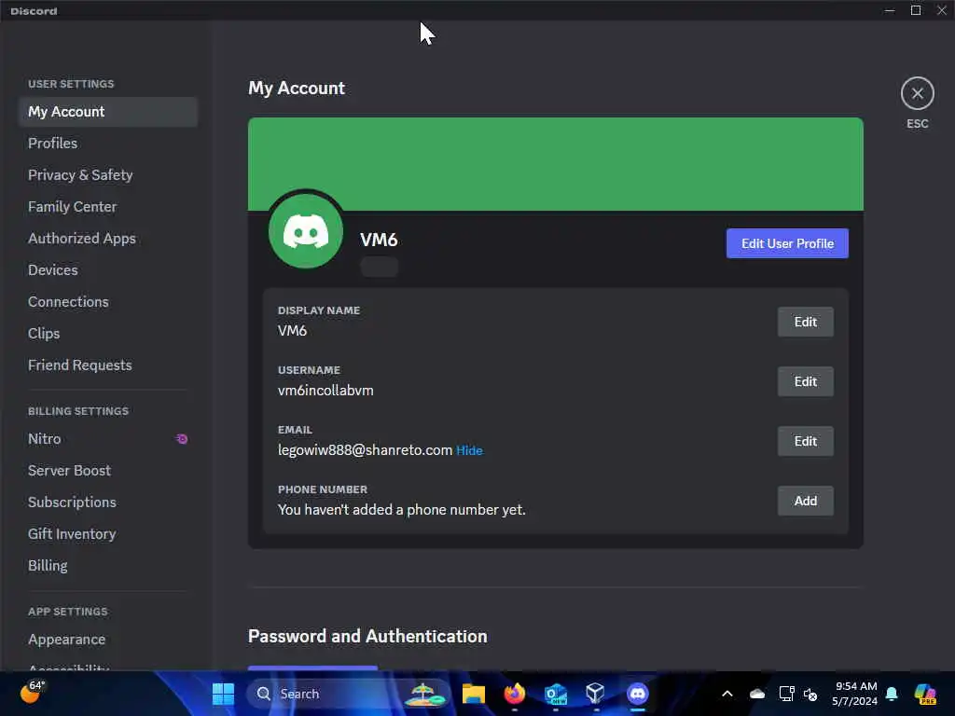
Task: Open Server Boost settings
Action: (108, 471)
